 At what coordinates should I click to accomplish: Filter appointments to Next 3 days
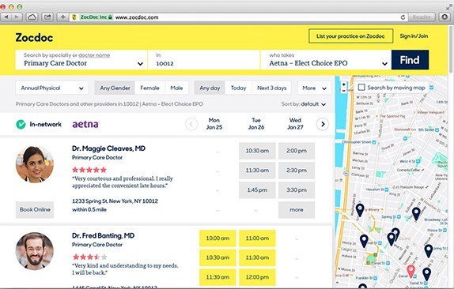[271, 88]
